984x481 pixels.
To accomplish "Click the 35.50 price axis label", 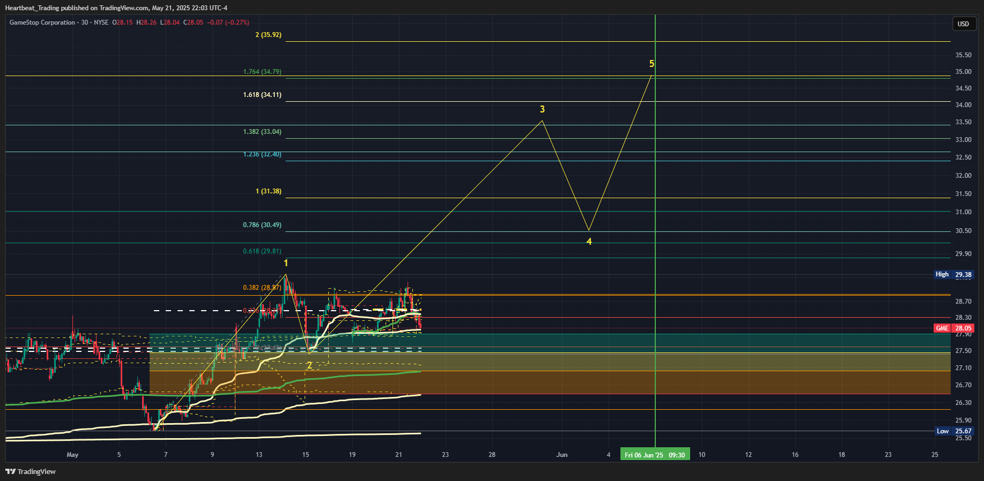I will pyautogui.click(x=963, y=55).
